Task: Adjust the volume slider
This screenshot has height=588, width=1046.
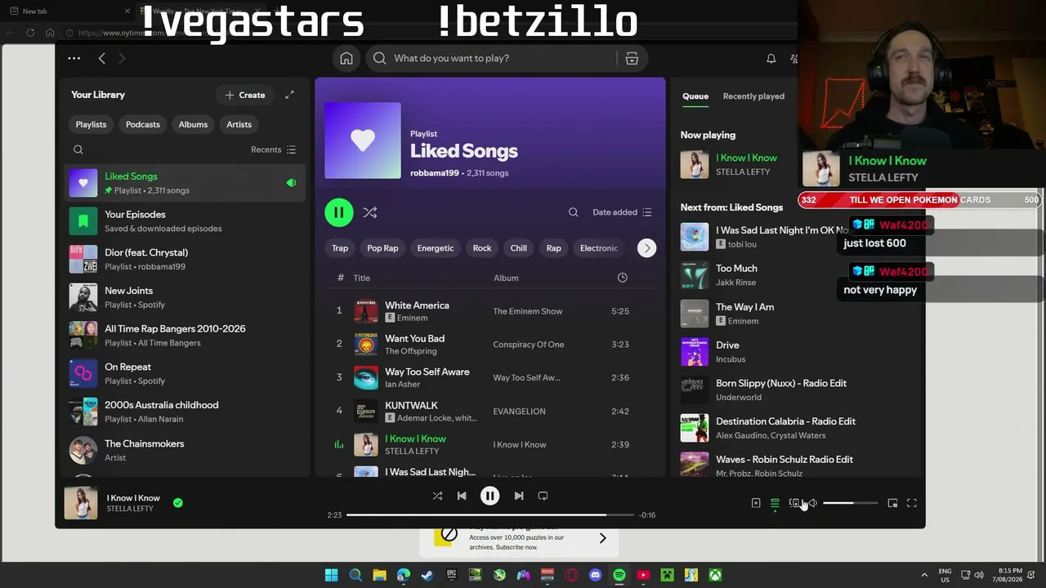Action: (x=850, y=503)
